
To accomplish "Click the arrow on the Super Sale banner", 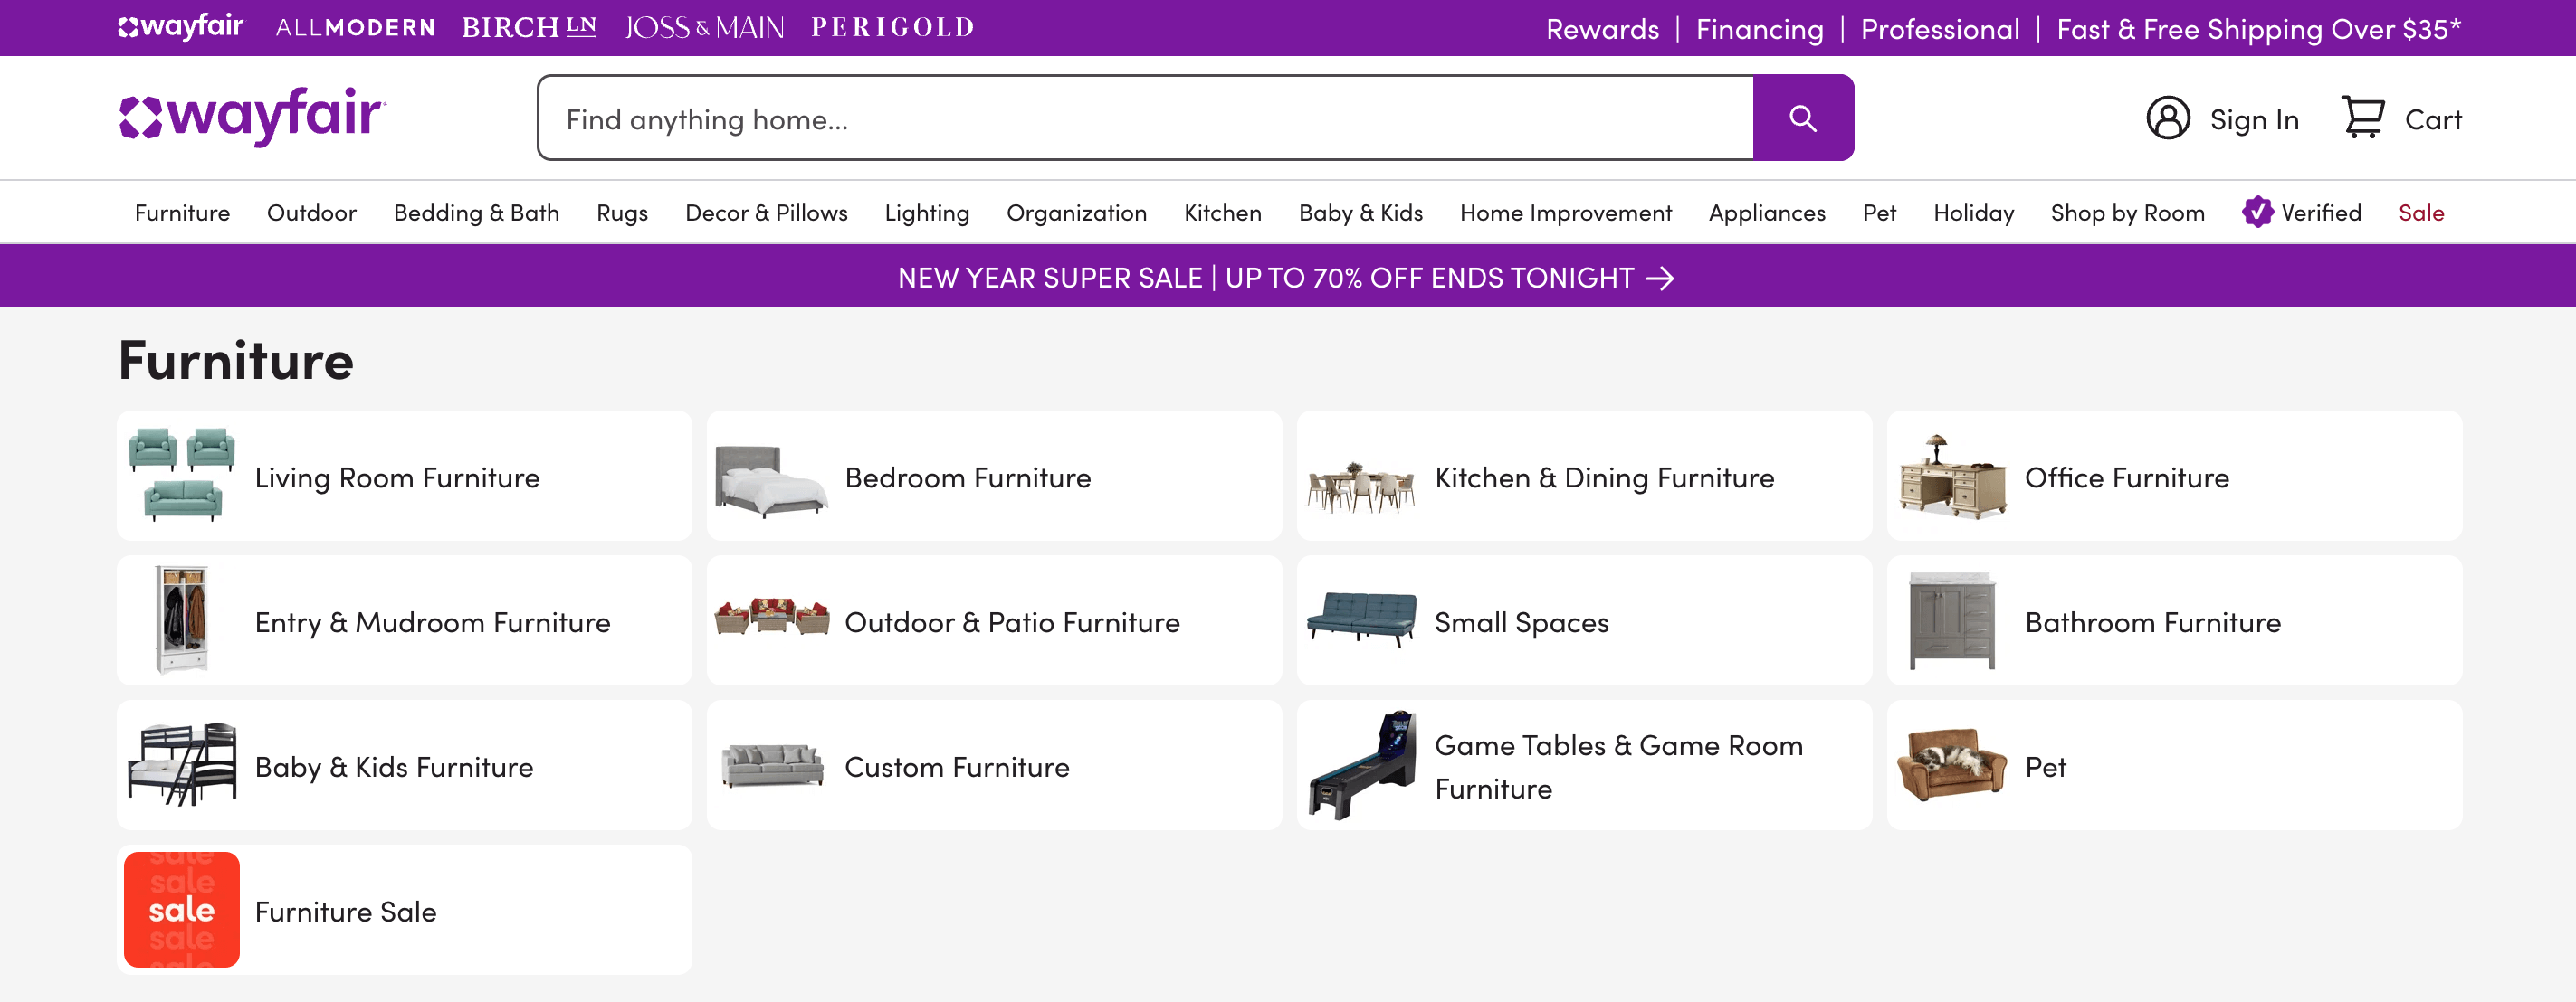I will tap(1662, 279).
